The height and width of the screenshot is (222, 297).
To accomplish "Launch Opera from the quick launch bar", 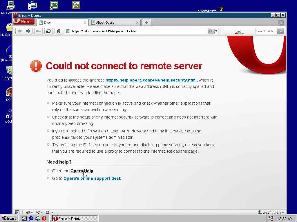I will (x=44, y=219).
